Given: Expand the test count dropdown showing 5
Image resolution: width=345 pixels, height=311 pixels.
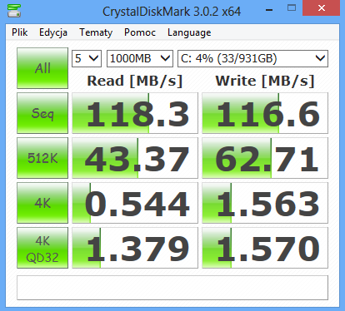Looking at the screenshot, I should (x=87, y=58).
